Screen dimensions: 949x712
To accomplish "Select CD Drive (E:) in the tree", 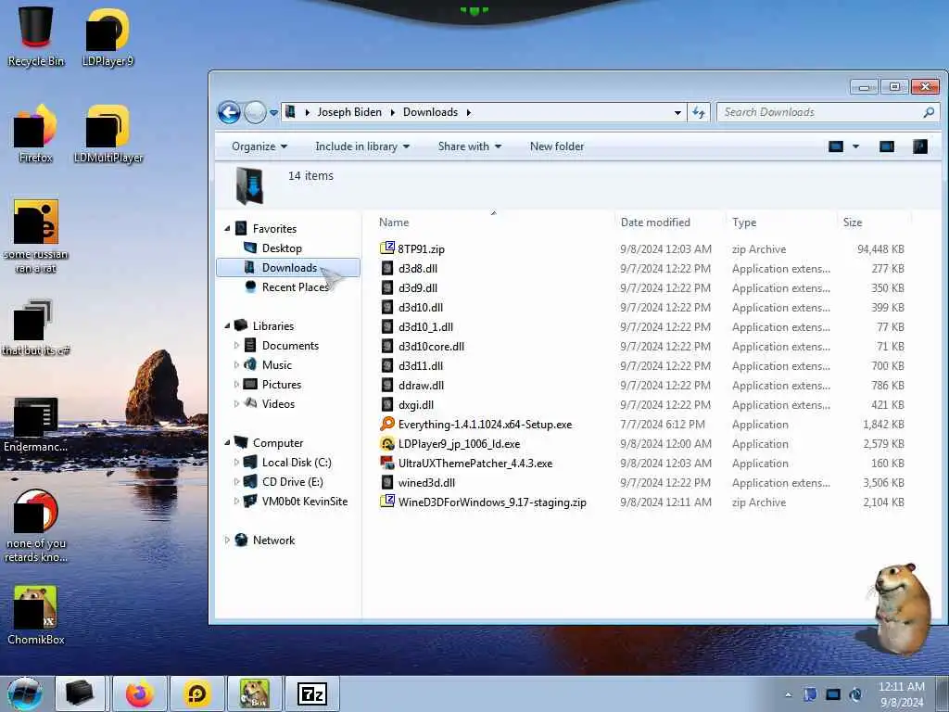I will 292,482.
